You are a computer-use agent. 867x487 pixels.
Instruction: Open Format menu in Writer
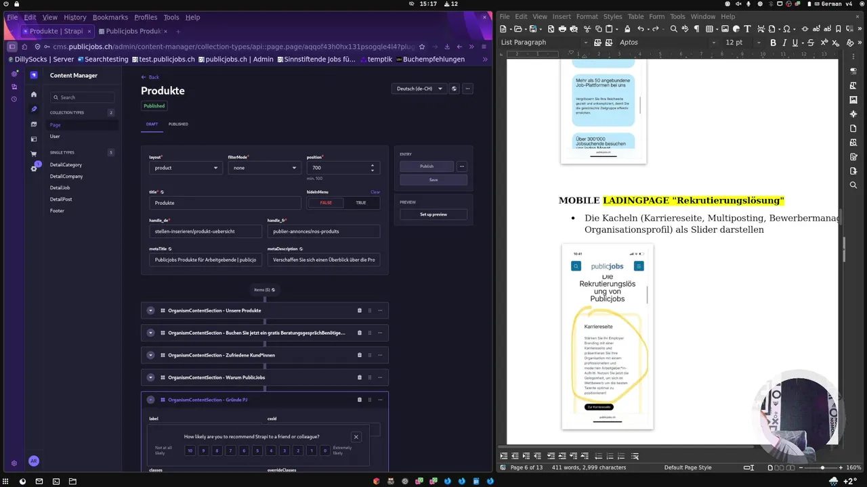click(x=587, y=16)
